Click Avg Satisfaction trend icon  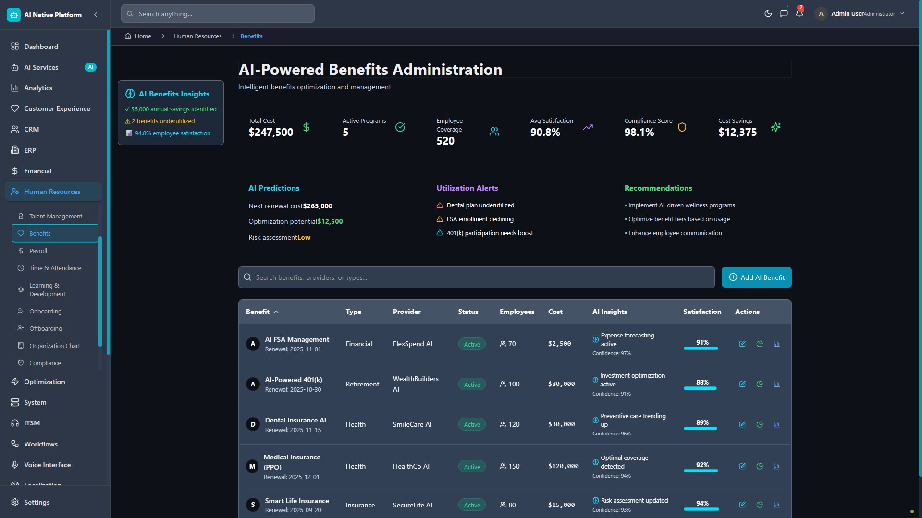(588, 127)
